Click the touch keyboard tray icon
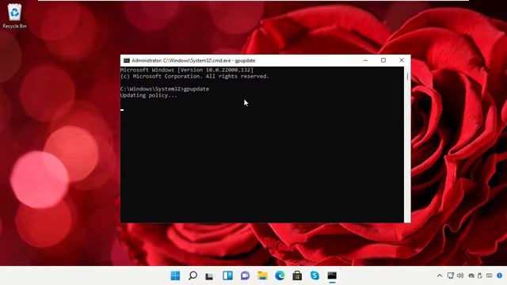The width and height of the screenshot is (507, 285). [x=490, y=275]
